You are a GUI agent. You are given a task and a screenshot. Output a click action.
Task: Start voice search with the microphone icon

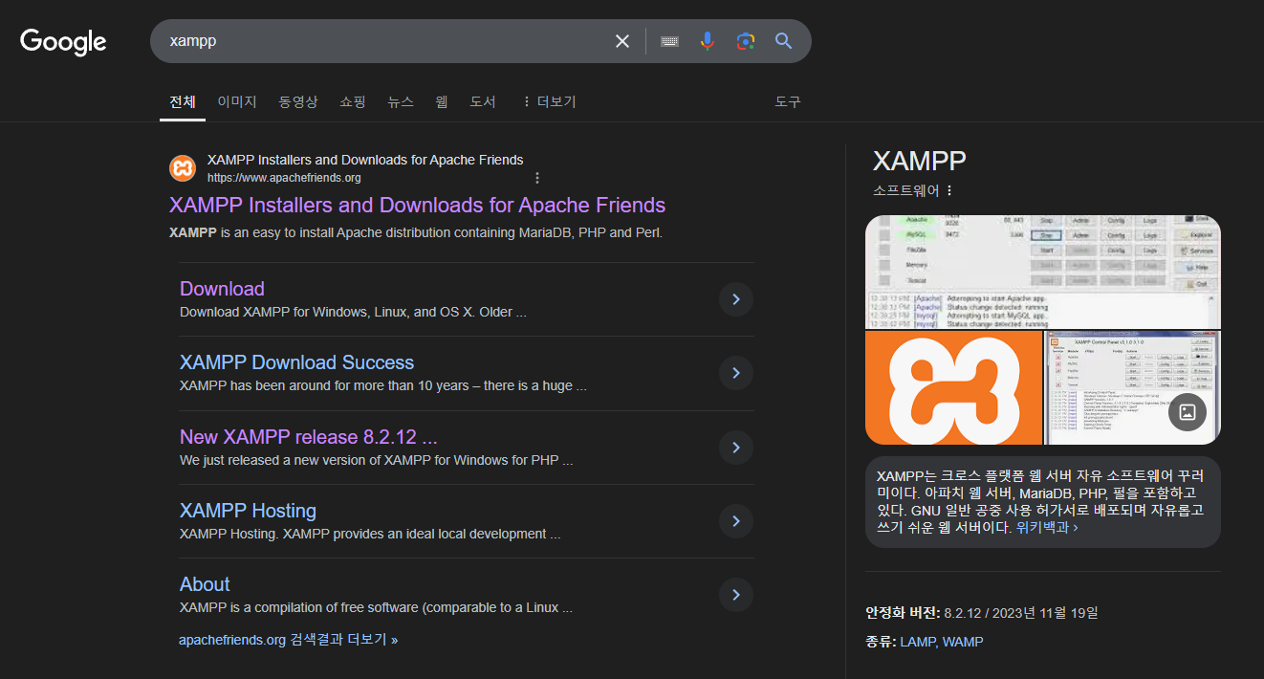[x=707, y=41]
